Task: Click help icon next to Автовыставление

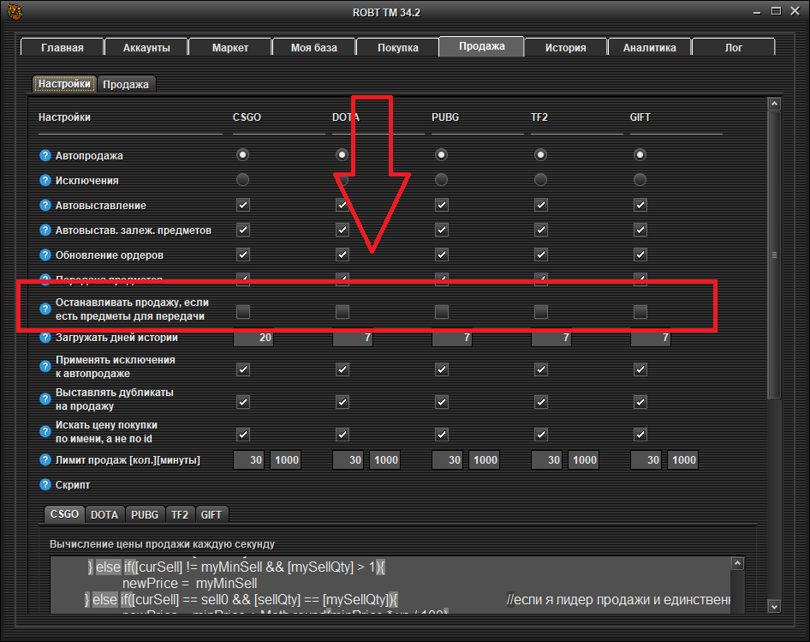Action: [x=45, y=206]
